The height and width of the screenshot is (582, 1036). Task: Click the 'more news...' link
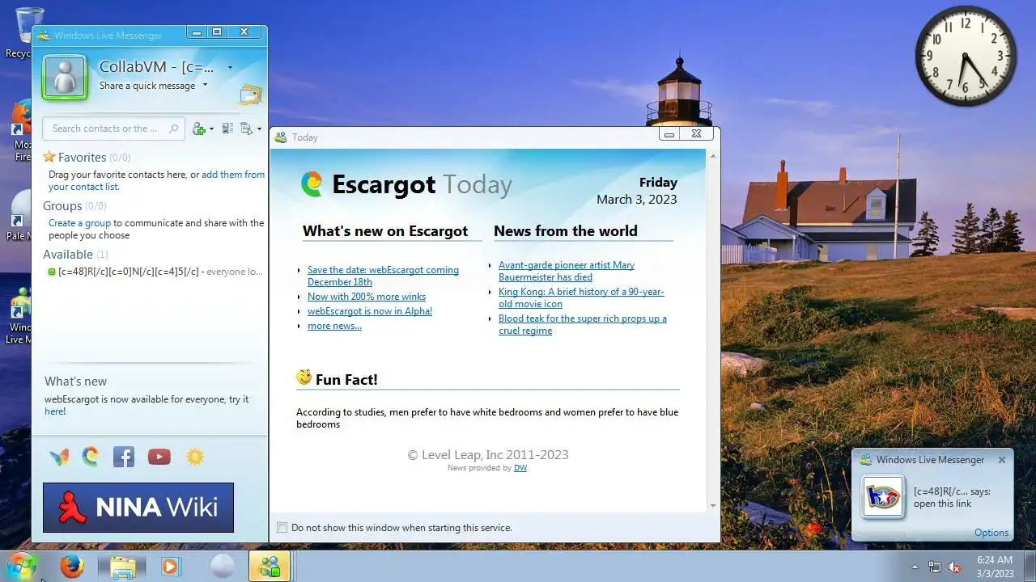point(334,326)
